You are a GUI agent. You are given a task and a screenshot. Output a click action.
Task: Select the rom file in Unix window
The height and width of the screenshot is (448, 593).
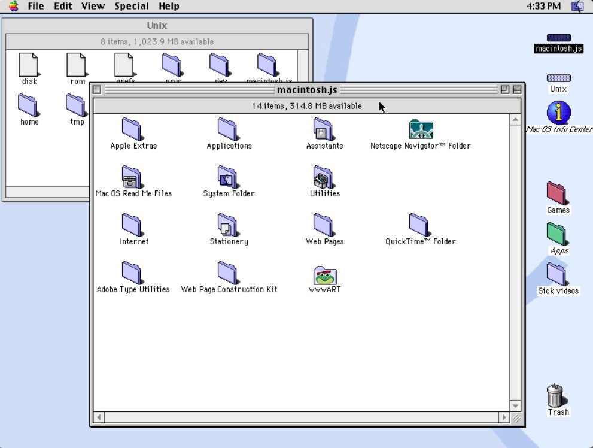coord(77,65)
